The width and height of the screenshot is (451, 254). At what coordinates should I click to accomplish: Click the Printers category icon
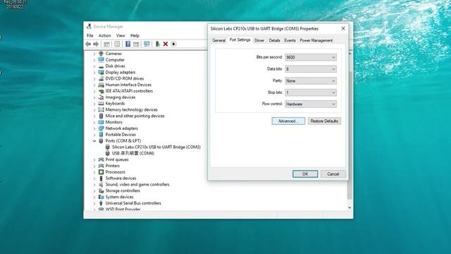[101, 166]
